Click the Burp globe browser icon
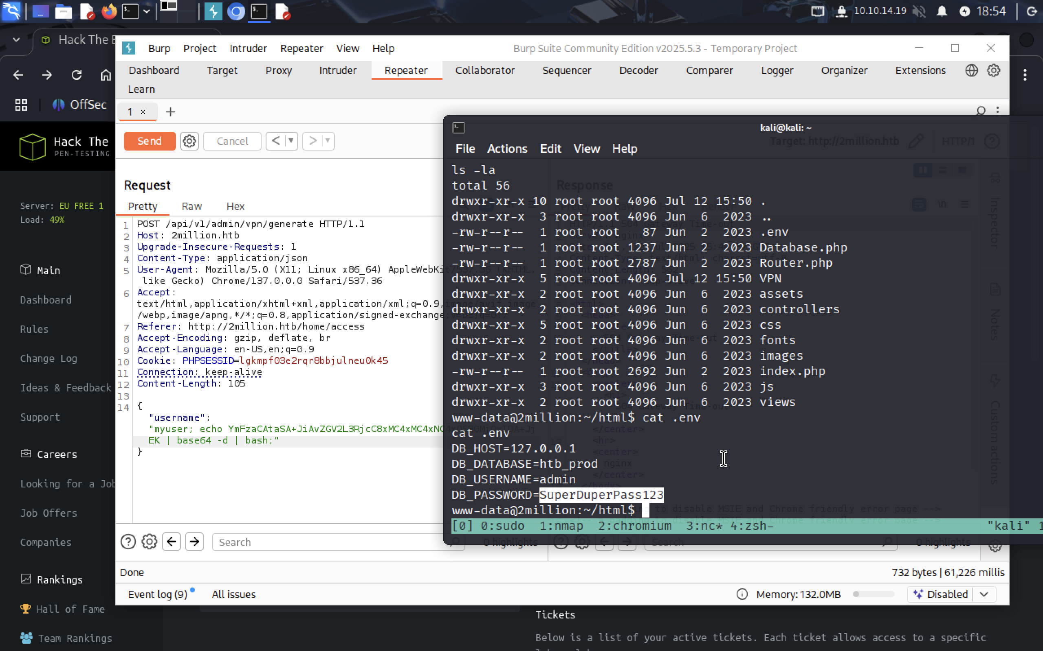 (971, 70)
